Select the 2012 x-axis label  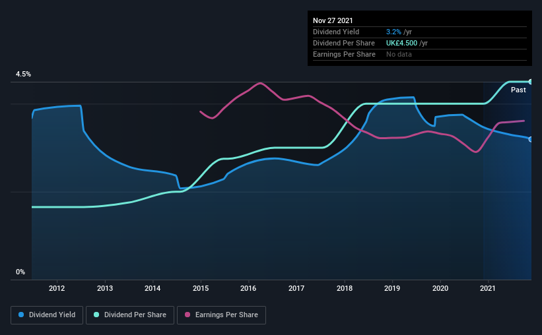tap(57, 288)
